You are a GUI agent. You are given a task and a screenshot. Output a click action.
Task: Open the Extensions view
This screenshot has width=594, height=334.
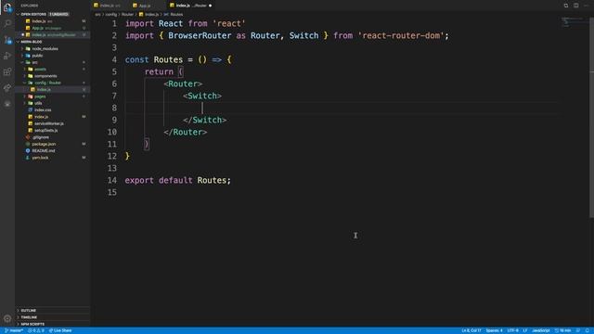7,71
